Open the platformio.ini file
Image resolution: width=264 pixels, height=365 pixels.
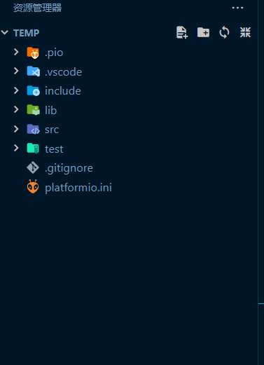[78, 188]
